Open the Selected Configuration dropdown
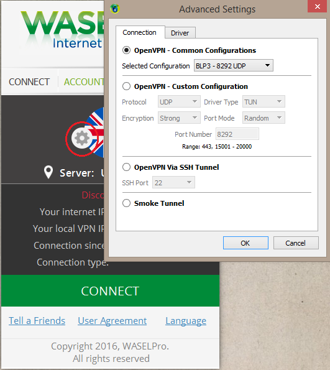The height and width of the screenshot is (370, 330). tap(234, 65)
